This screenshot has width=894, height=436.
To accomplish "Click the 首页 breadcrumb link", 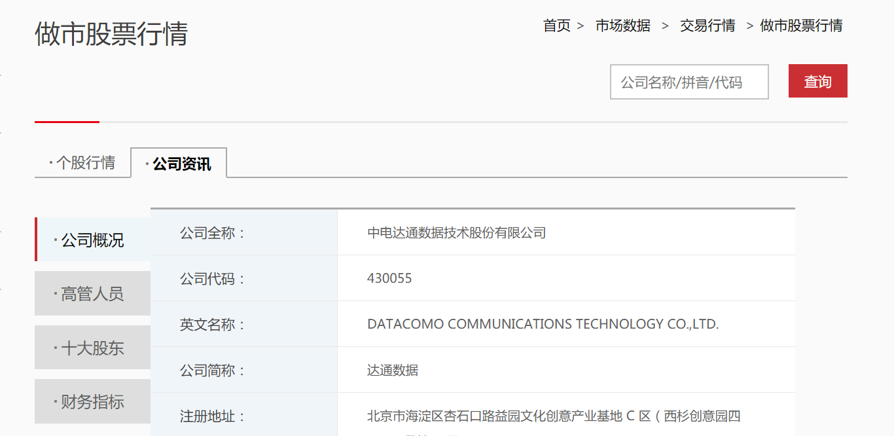I will point(556,26).
